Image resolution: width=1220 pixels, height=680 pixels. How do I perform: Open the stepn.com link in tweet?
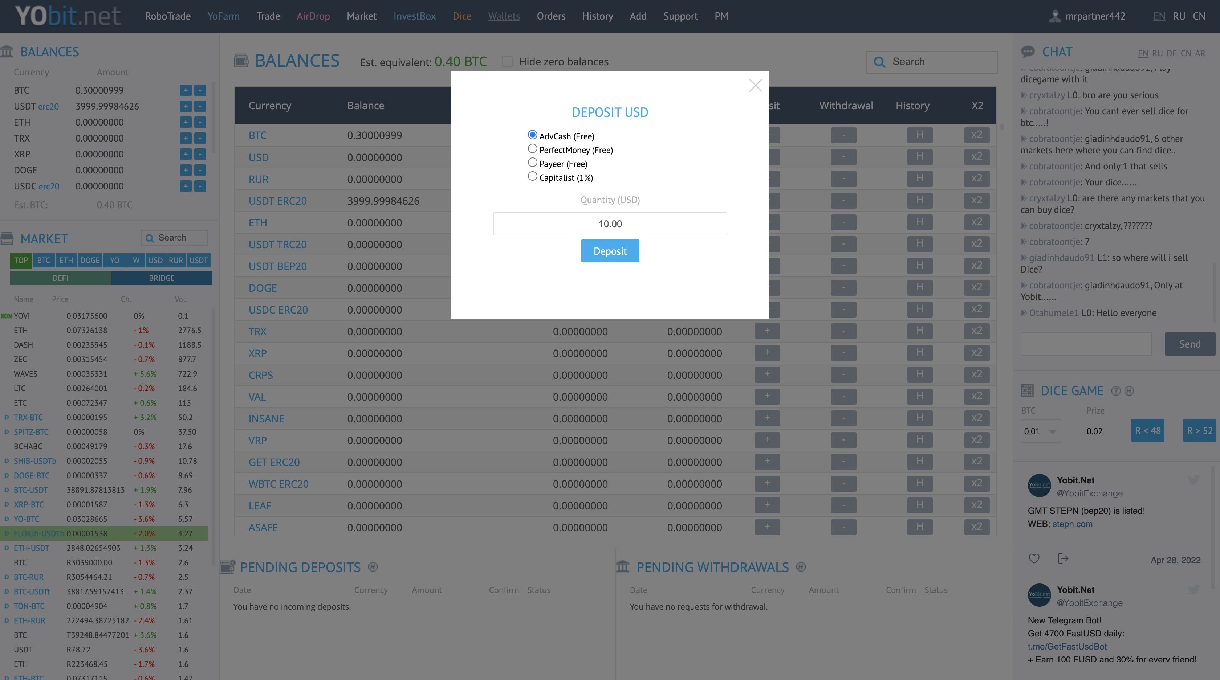click(x=1072, y=524)
